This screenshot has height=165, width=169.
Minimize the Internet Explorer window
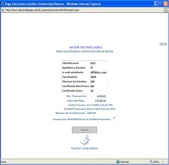pos(156,4)
